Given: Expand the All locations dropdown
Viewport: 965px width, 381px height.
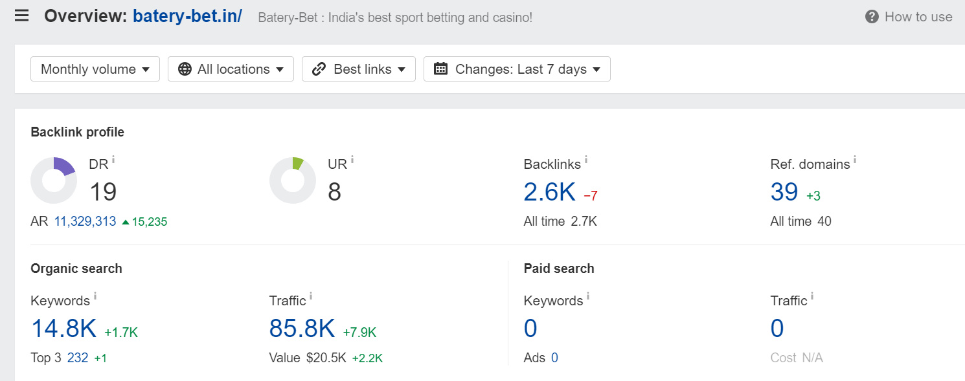Looking at the screenshot, I should click(x=231, y=69).
